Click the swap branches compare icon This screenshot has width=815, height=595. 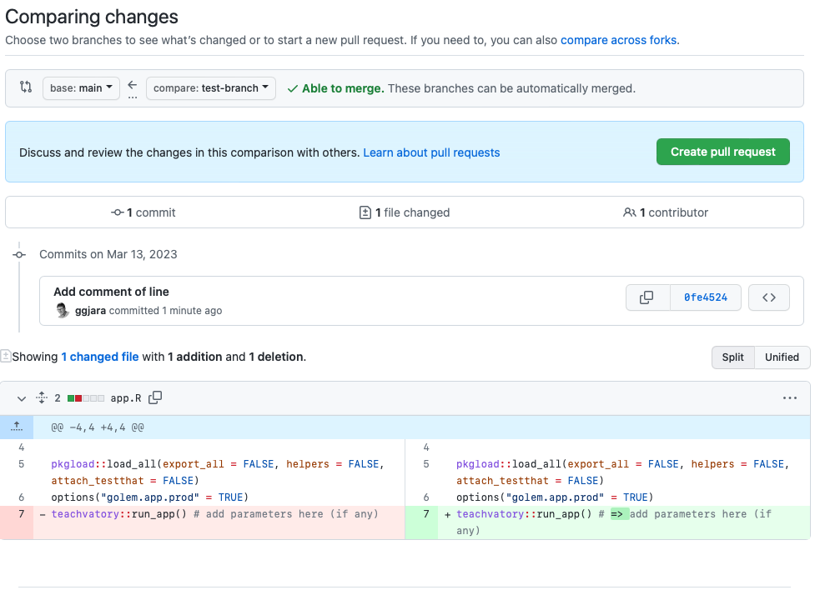click(x=26, y=87)
